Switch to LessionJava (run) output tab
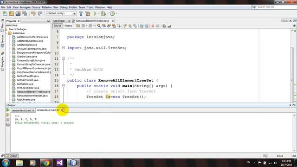 21,110
